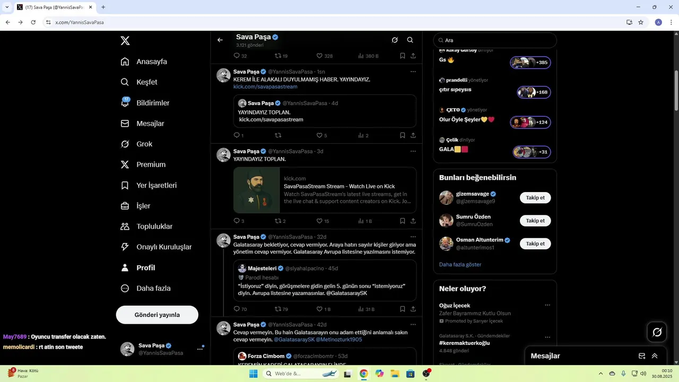Open the X logo home icon
The image size is (679, 382).
tap(125, 41)
